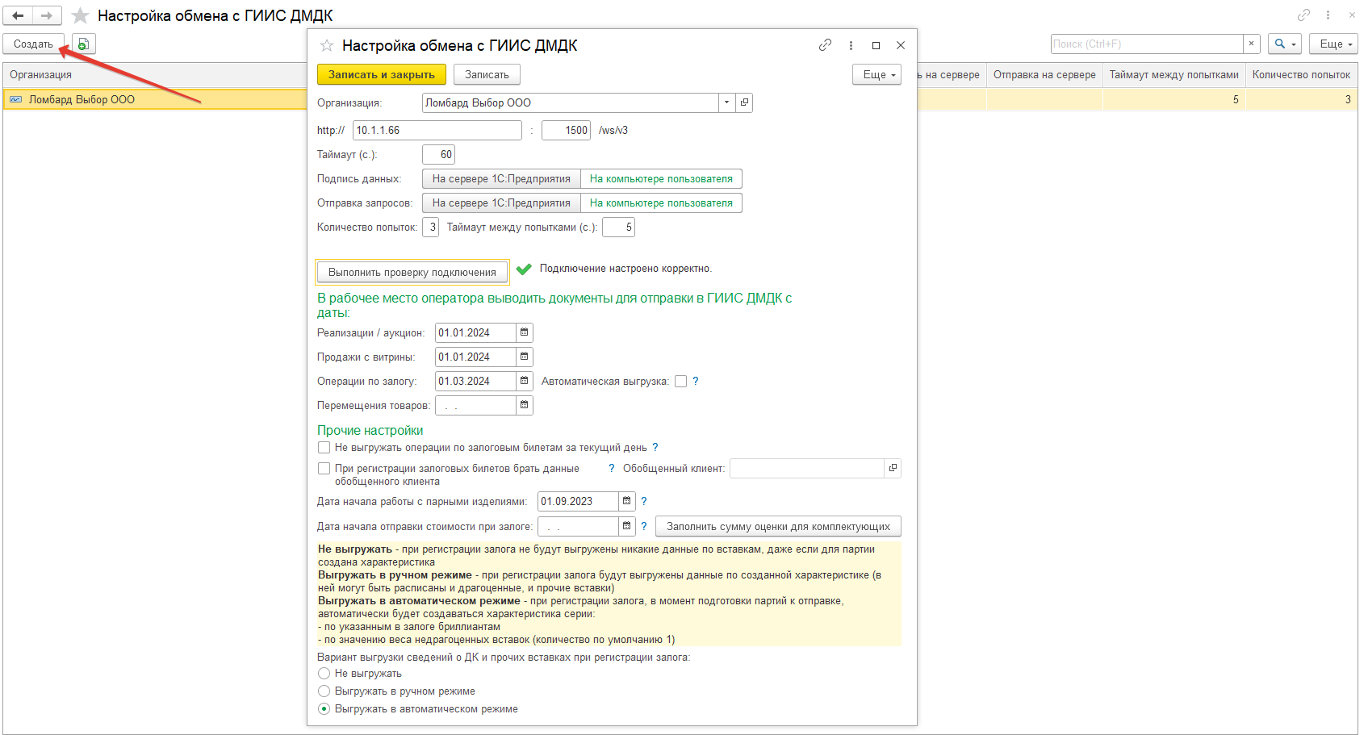Focus the Организация text field in dialog

[571, 102]
